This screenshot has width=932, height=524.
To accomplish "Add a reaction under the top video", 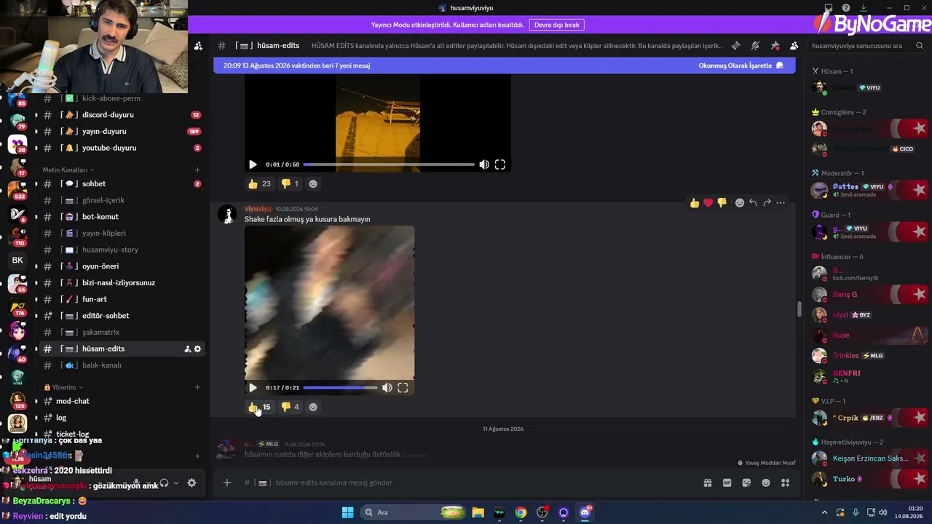I will pyautogui.click(x=313, y=184).
